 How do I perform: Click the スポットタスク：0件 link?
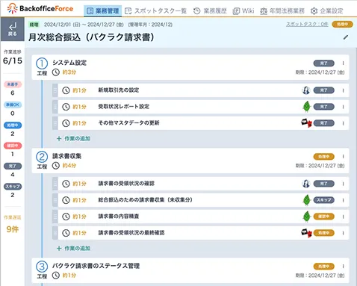307,25
